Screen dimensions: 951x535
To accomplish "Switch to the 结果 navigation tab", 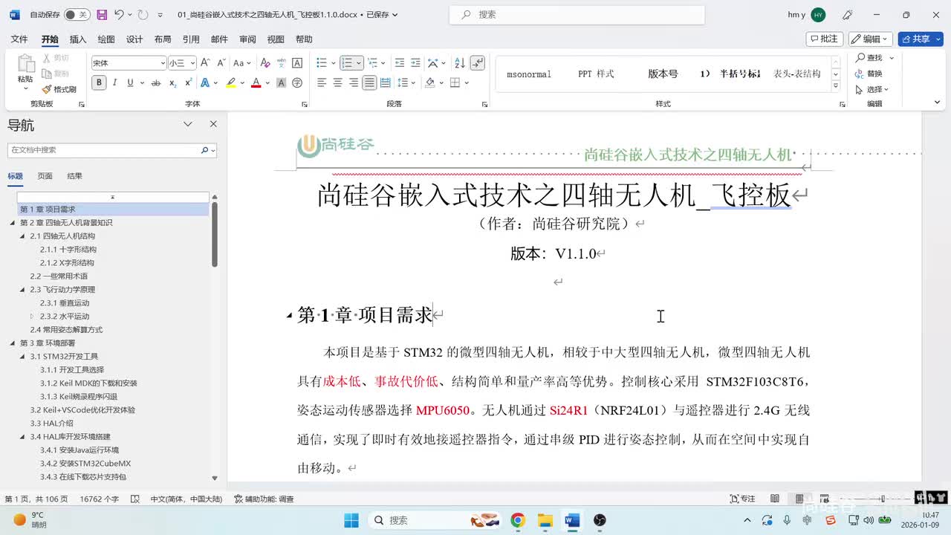I will click(74, 176).
